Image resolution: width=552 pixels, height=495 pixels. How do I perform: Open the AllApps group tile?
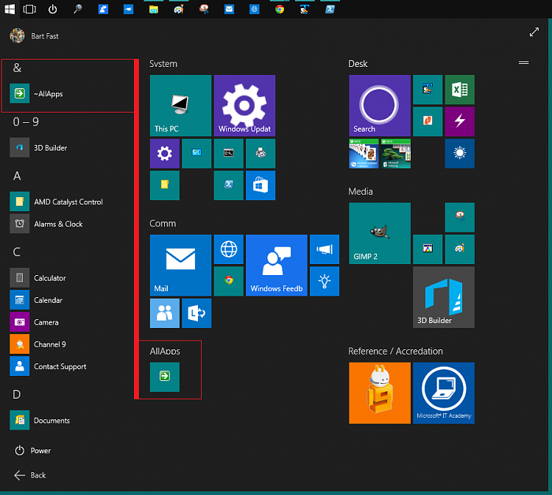point(165,377)
